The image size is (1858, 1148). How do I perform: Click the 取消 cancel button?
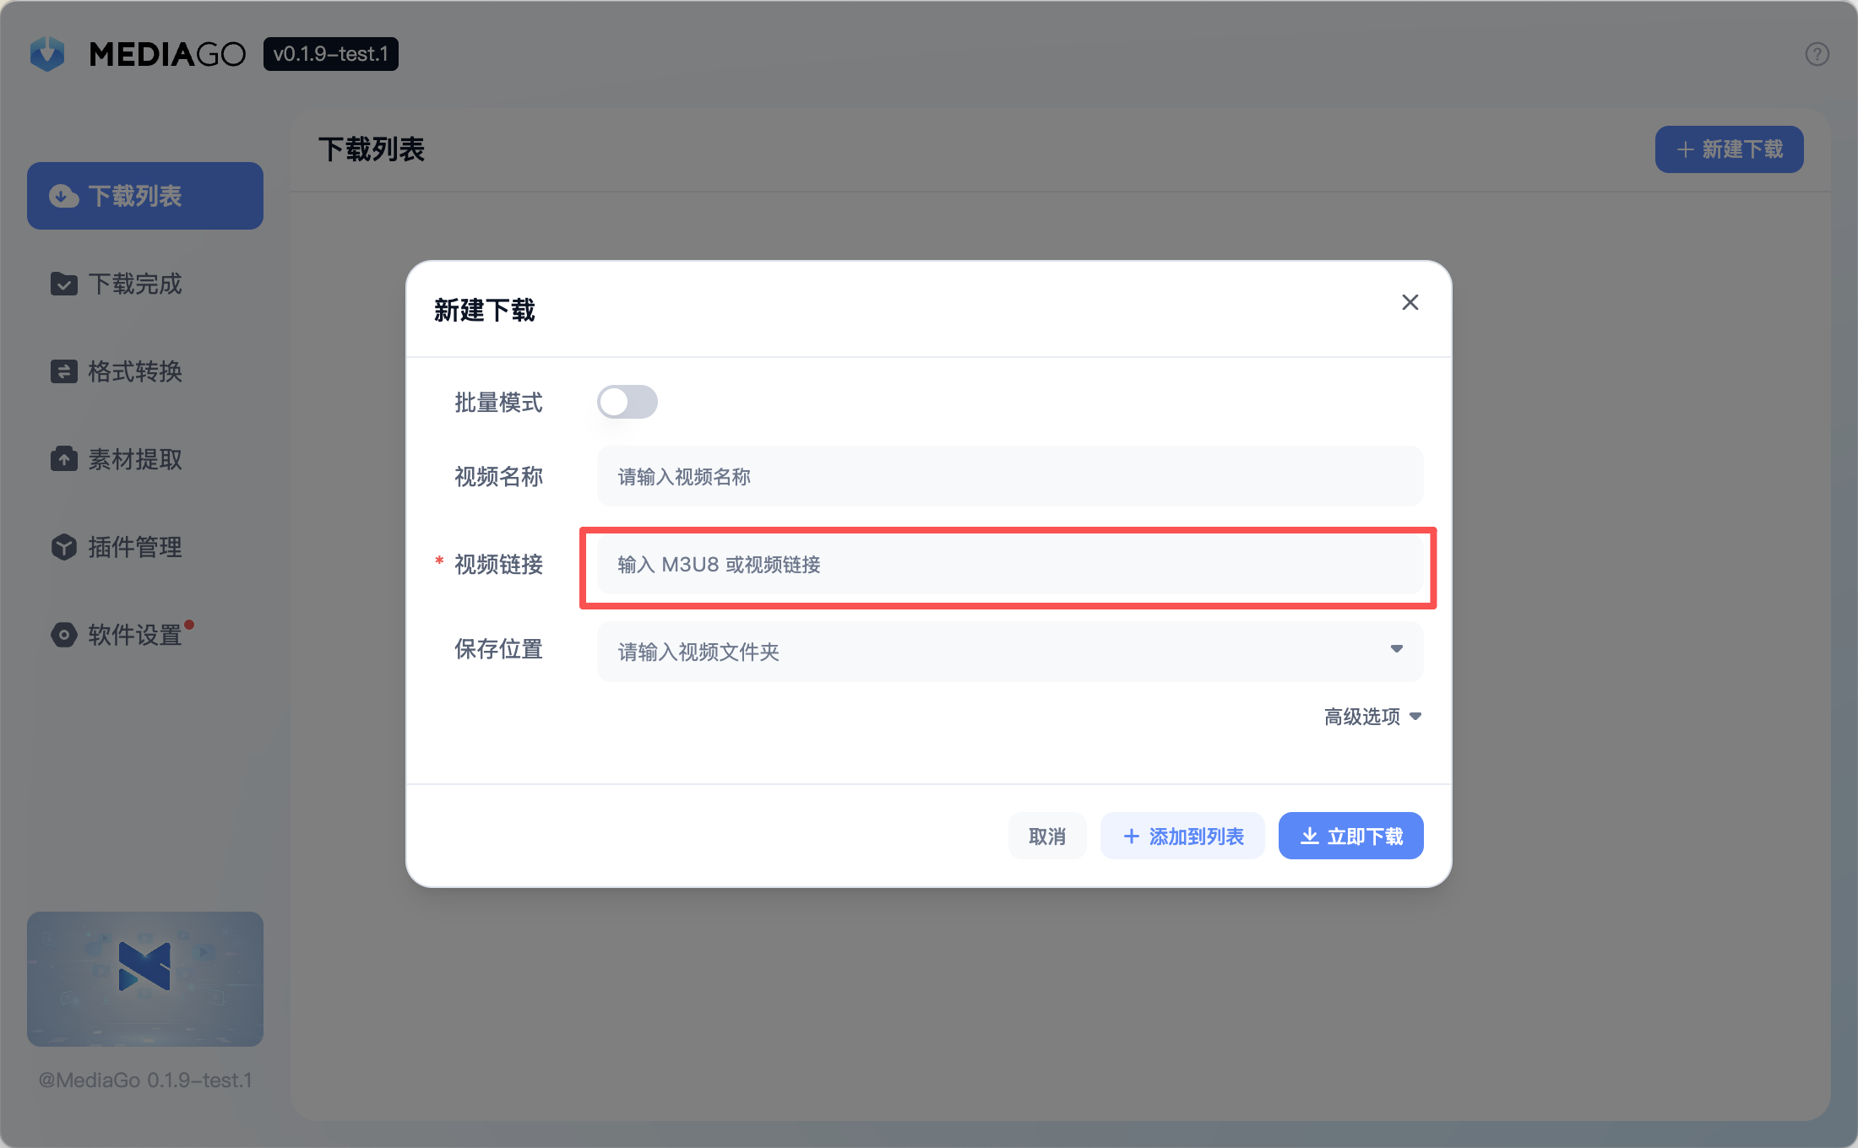coord(1047,835)
